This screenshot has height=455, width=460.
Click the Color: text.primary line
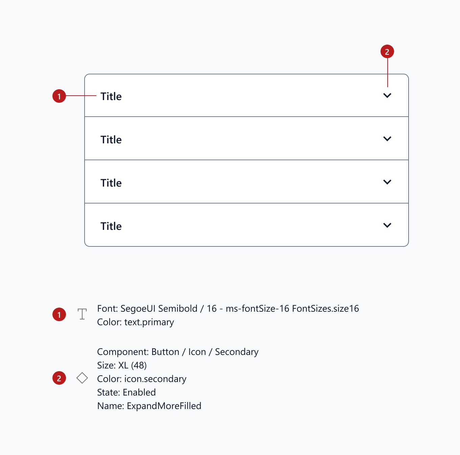[x=135, y=322]
